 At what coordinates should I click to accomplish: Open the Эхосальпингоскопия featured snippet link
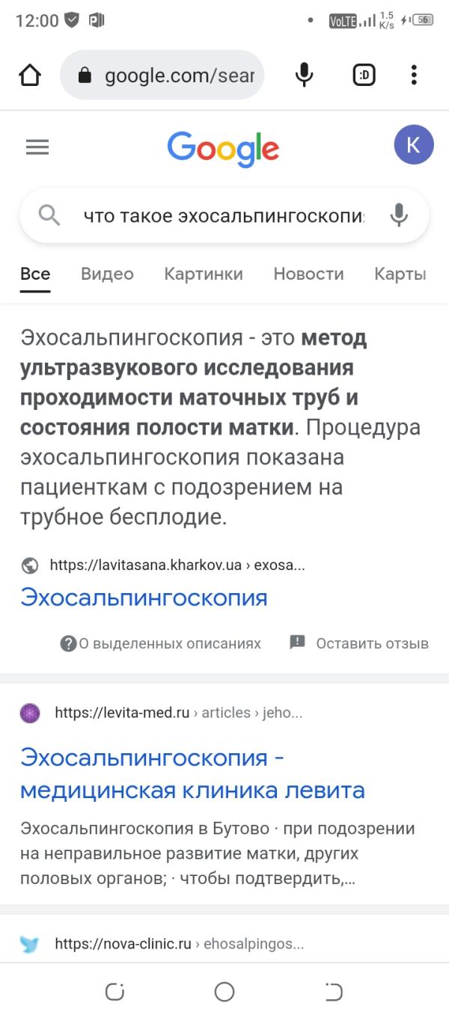[144, 598]
